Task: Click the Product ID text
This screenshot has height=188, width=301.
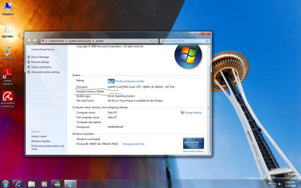Action: 97,144
